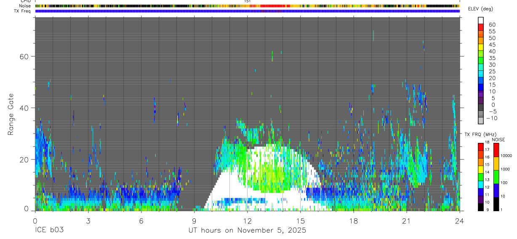The image size is (517, 239).
Task: Pick the red top segment of TX FRQ colorbar
Action: tap(481, 147)
